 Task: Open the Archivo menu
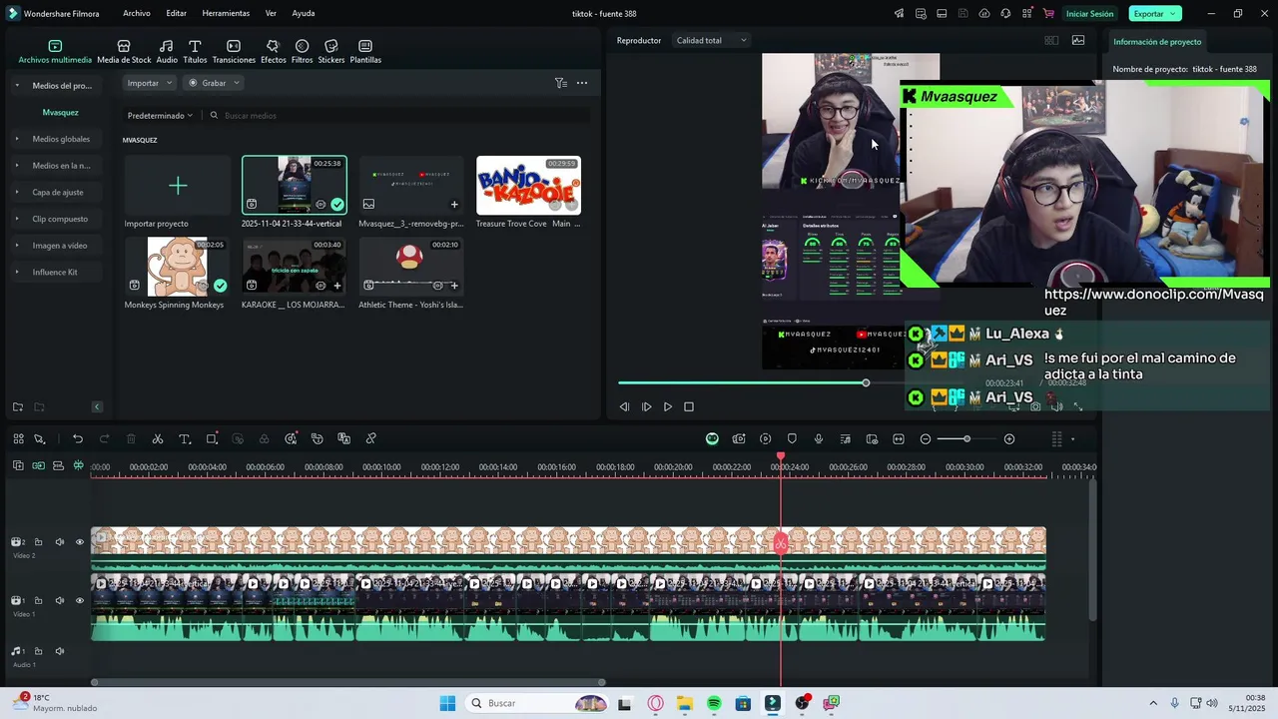point(137,13)
